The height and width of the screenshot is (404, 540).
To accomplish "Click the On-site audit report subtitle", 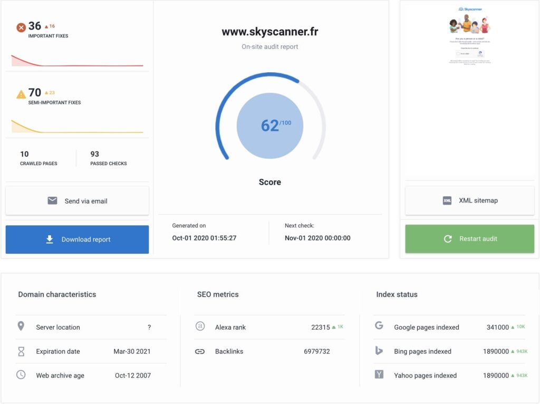I will point(270,46).
